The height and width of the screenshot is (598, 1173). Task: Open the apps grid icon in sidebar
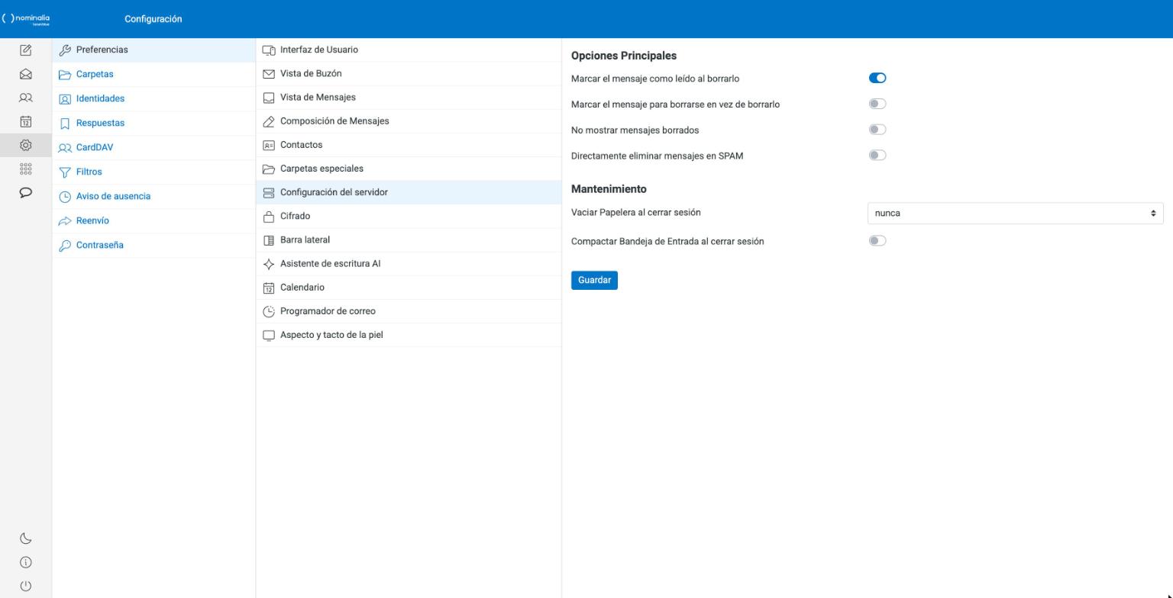click(25, 169)
